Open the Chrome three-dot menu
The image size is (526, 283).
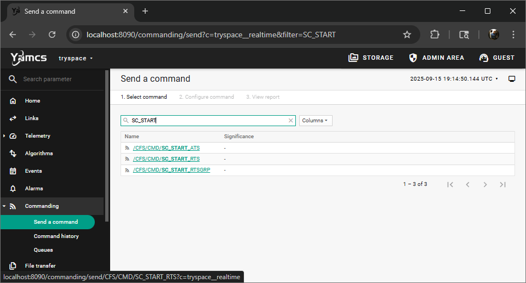point(513,35)
